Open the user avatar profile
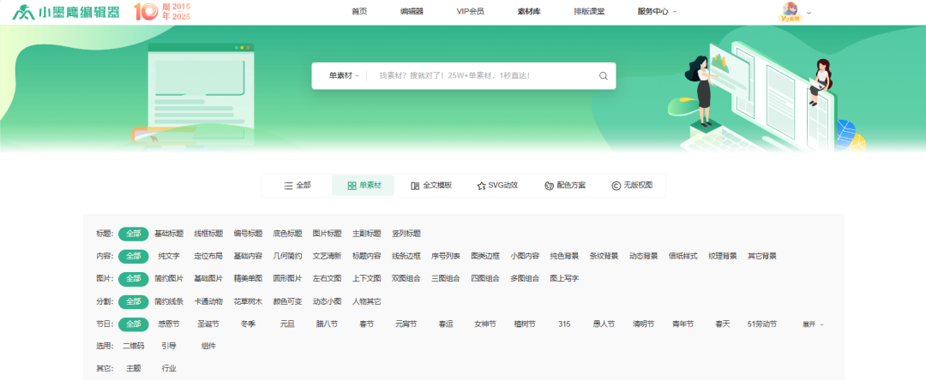The width and height of the screenshot is (926, 380). click(791, 11)
